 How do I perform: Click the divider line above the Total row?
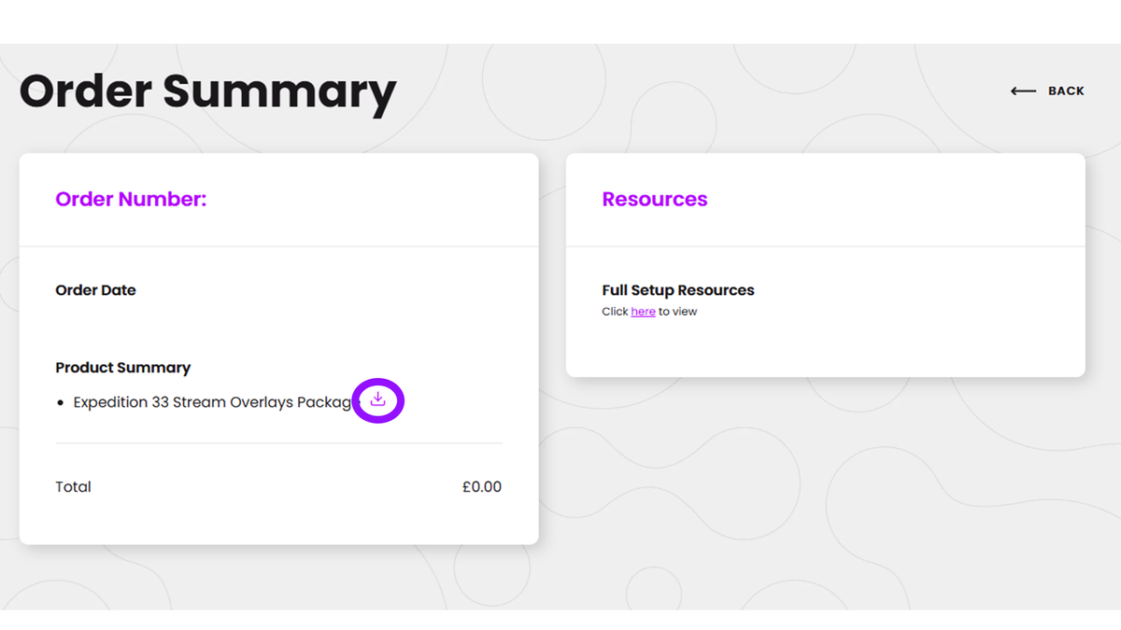tap(278, 443)
